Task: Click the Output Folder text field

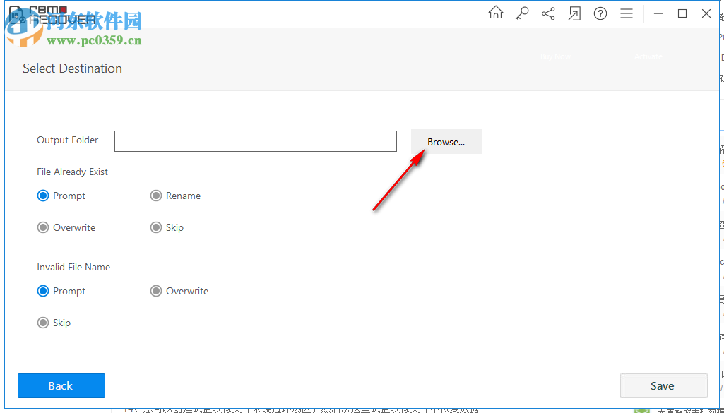Action: click(x=255, y=141)
